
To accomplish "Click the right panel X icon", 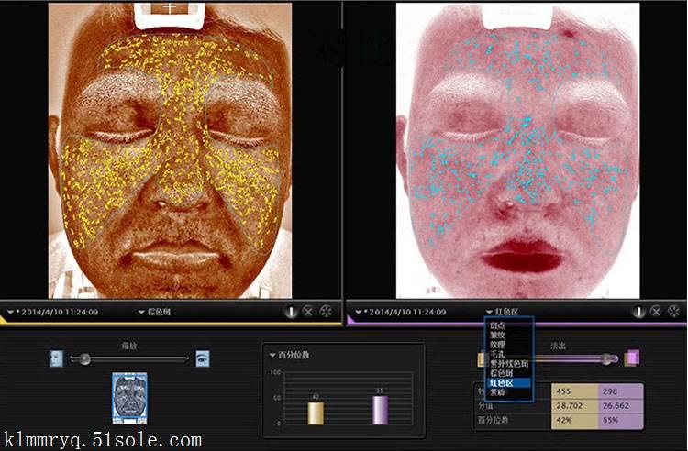I will click(x=657, y=312).
